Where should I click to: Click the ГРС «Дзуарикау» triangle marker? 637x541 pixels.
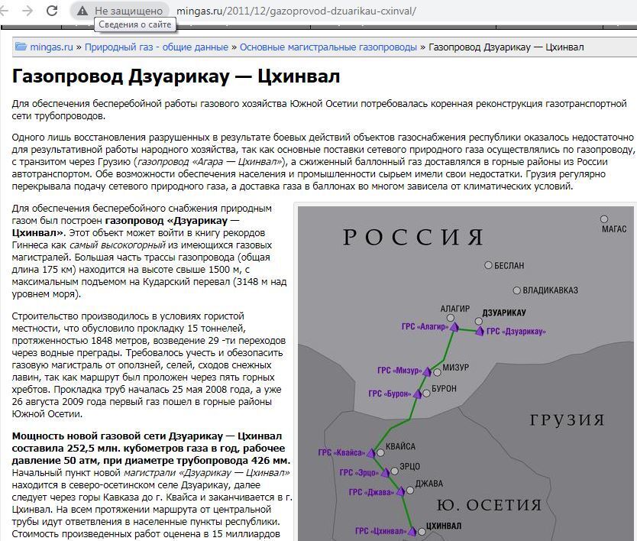tap(479, 331)
